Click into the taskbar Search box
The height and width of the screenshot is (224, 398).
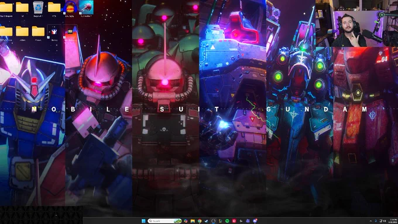point(164,221)
